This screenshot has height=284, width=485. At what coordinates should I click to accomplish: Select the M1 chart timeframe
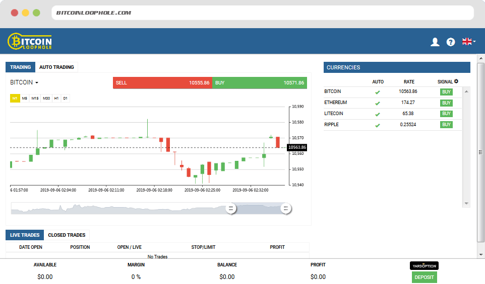(x=15, y=99)
